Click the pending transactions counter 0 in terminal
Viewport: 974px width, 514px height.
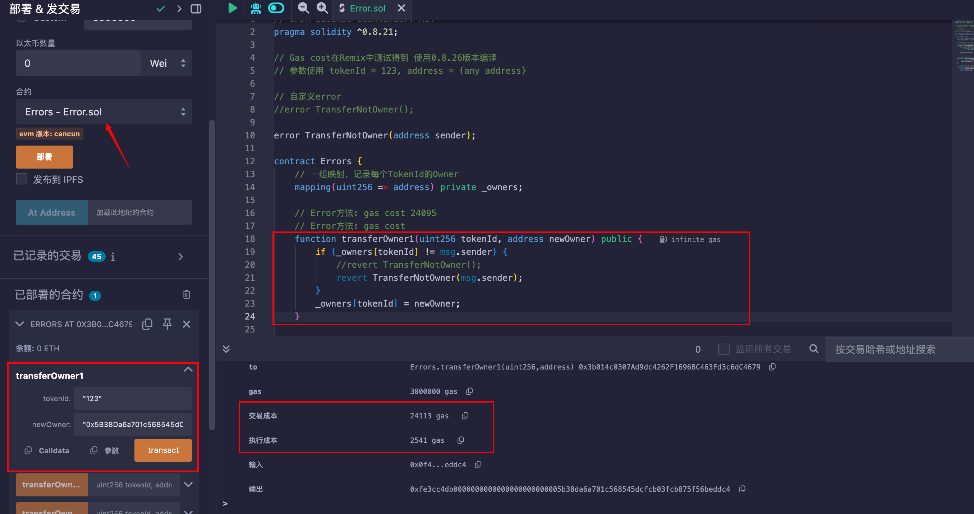pos(698,349)
